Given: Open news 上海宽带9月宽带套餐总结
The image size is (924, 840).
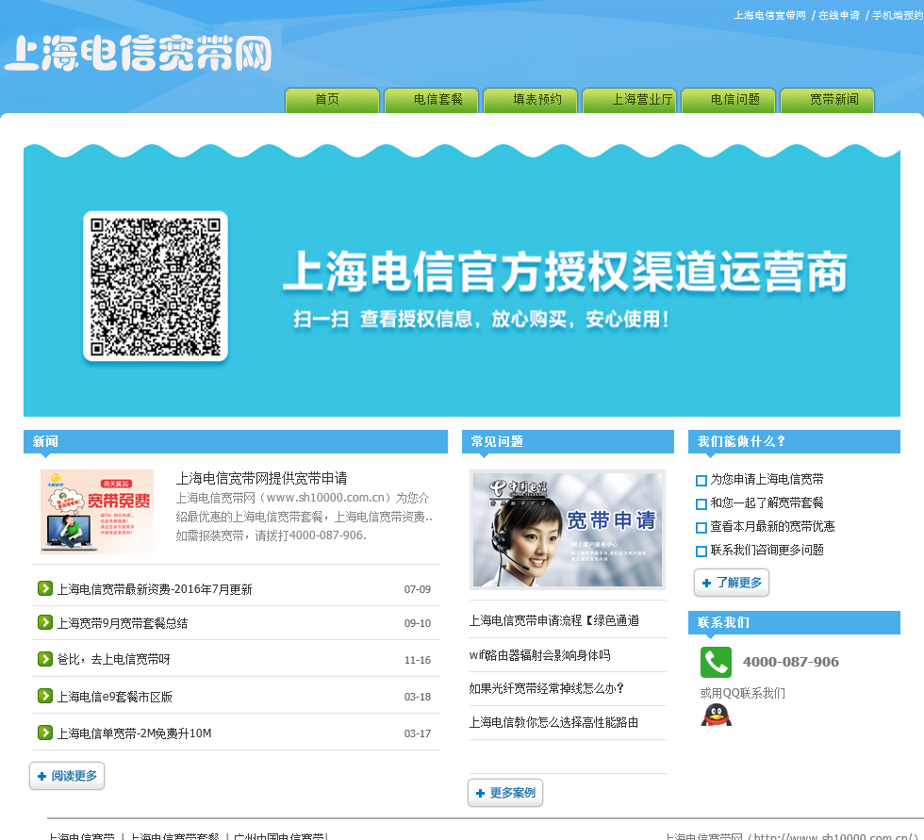Looking at the screenshot, I should click(122, 623).
